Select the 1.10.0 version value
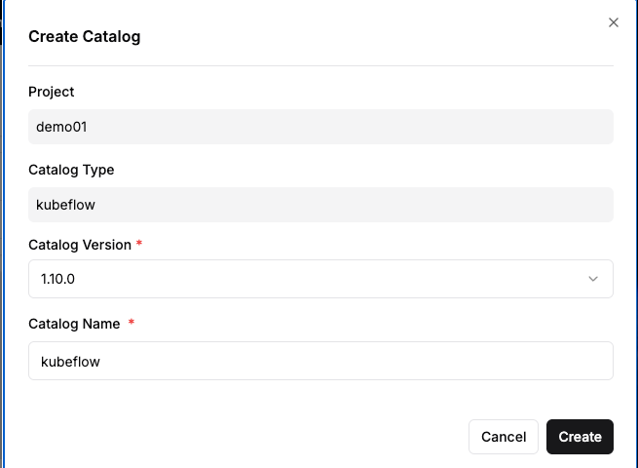Viewport: 638px width, 468px height. pyautogui.click(x=57, y=279)
